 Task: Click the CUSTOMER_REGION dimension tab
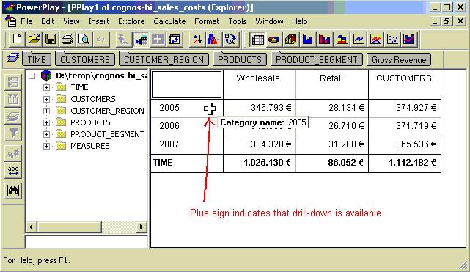pyautogui.click(x=164, y=59)
